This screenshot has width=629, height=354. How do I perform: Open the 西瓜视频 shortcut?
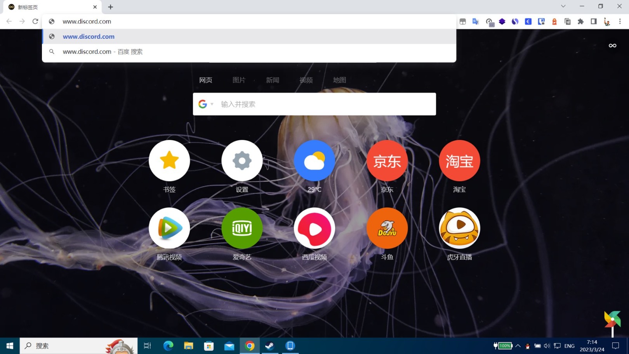[314, 228]
